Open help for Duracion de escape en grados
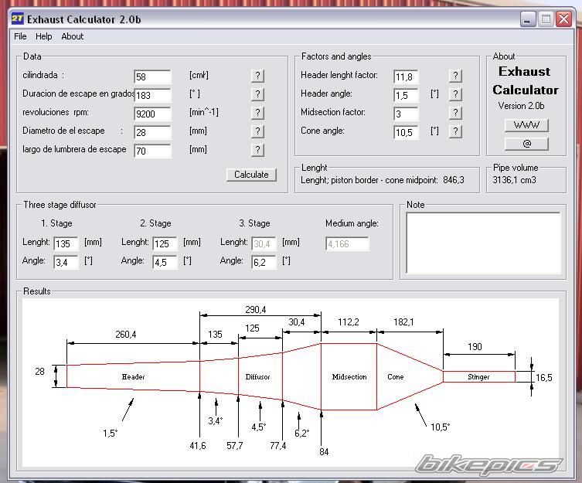Image resolution: width=582 pixels, height=483 pixels. 257,94
